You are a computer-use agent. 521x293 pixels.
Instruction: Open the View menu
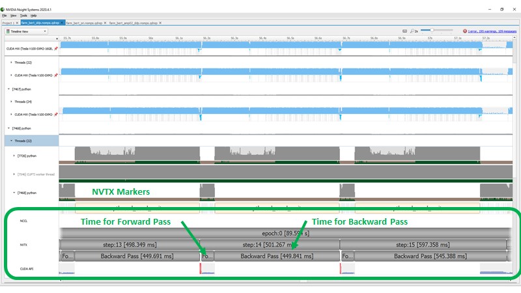(13, 16)
